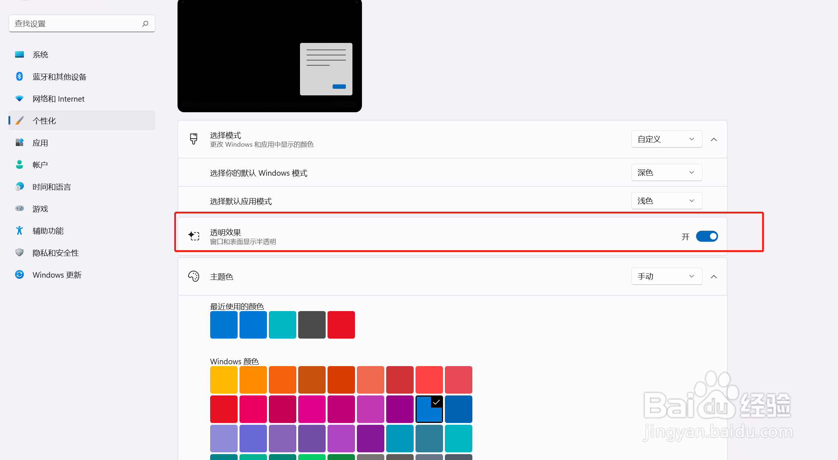The width and height of the screenshot is (838, 460).
Task: Open Windows 更新 settings
Action: click(57, 274)
